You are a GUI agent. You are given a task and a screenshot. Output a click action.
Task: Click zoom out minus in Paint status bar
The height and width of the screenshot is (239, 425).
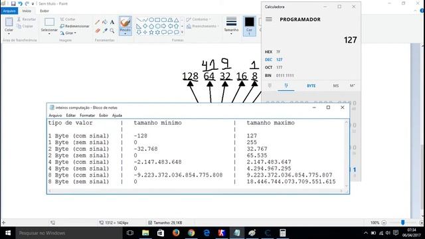pos(384,223)
